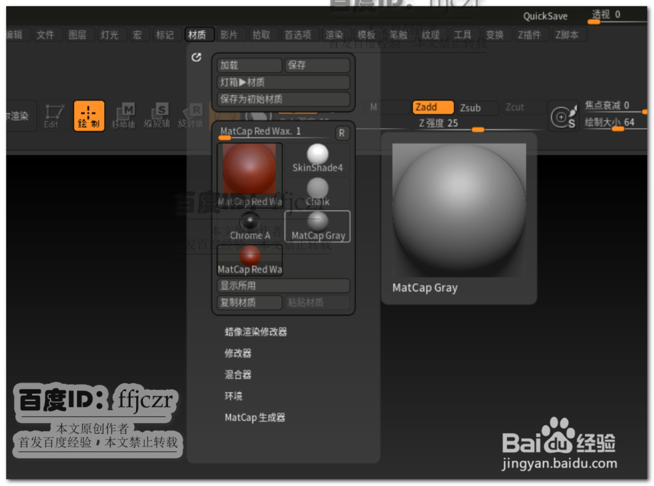Image resolution: width=654 pixels, height=486 pixels.
Task: Choose the Chrome A material sphere
Action: [250, 226]
